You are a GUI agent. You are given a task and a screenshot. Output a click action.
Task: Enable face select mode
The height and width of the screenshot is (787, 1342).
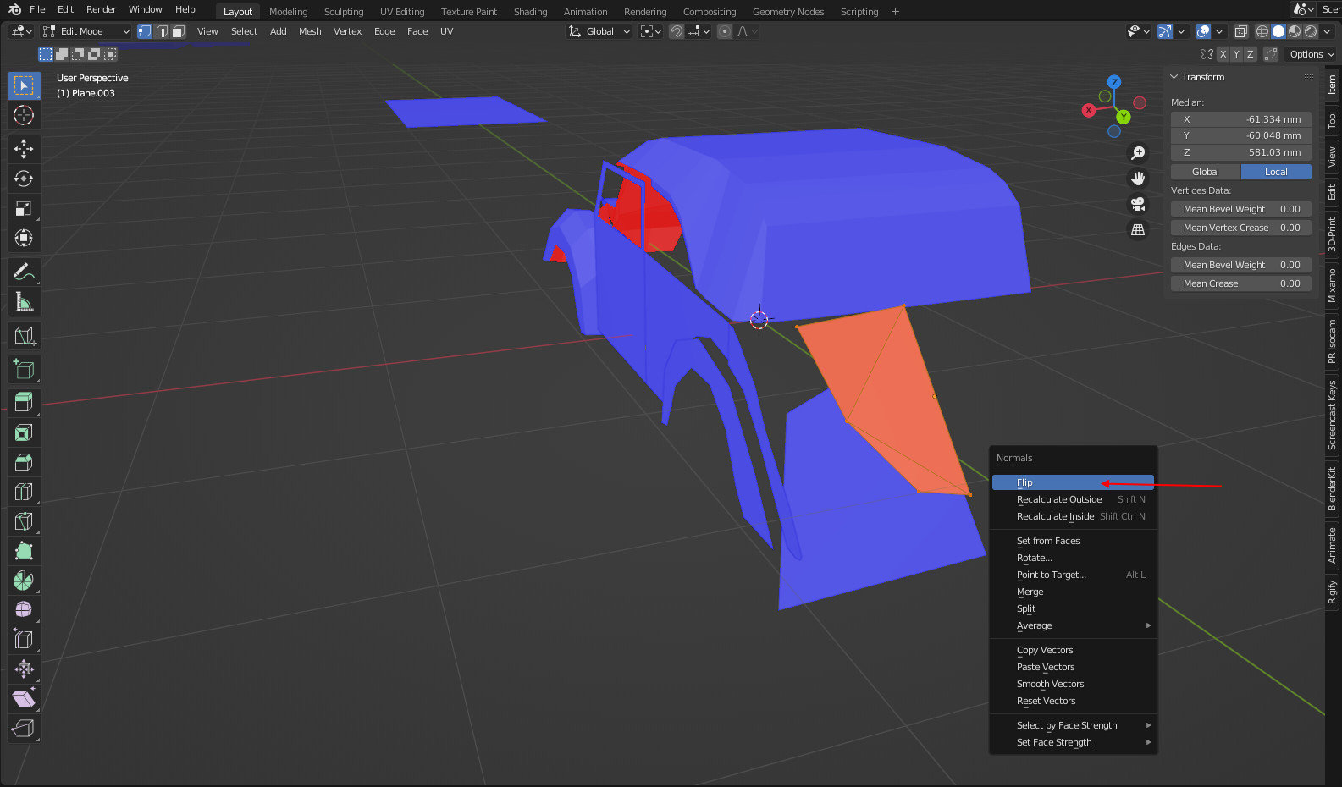(x=178, y=31)
